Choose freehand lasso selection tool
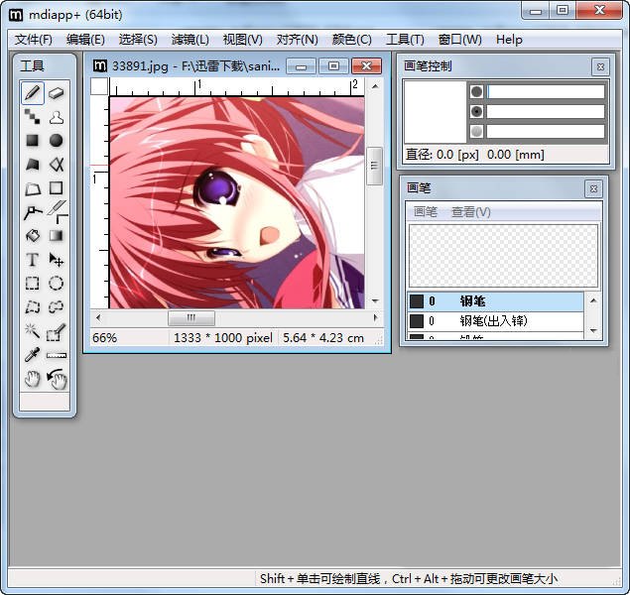Viewport: 630px width, 595px height. click(x=57, y=307)
